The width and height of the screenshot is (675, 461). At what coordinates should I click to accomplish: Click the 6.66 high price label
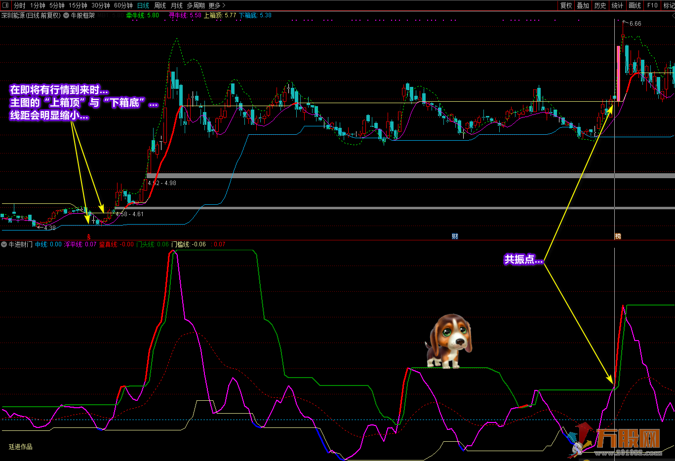635,24
